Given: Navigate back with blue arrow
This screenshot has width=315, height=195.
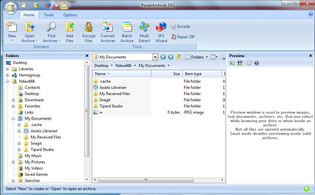Looking at the screenshot, I should 163,57.
